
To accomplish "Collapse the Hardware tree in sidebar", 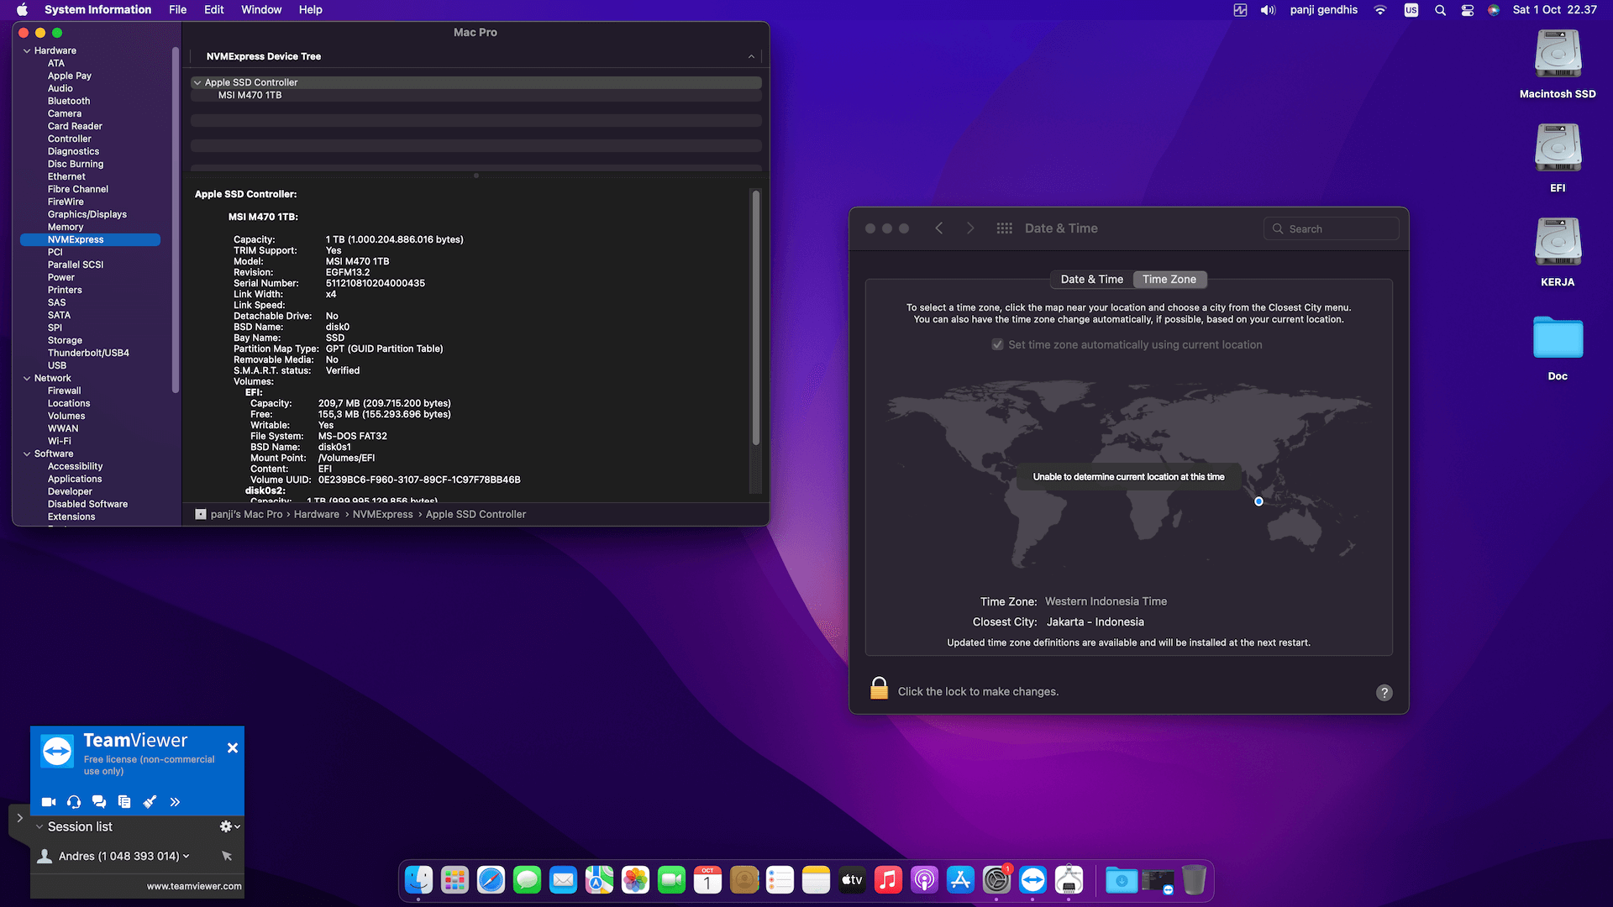I will click(x=27, y=50).
